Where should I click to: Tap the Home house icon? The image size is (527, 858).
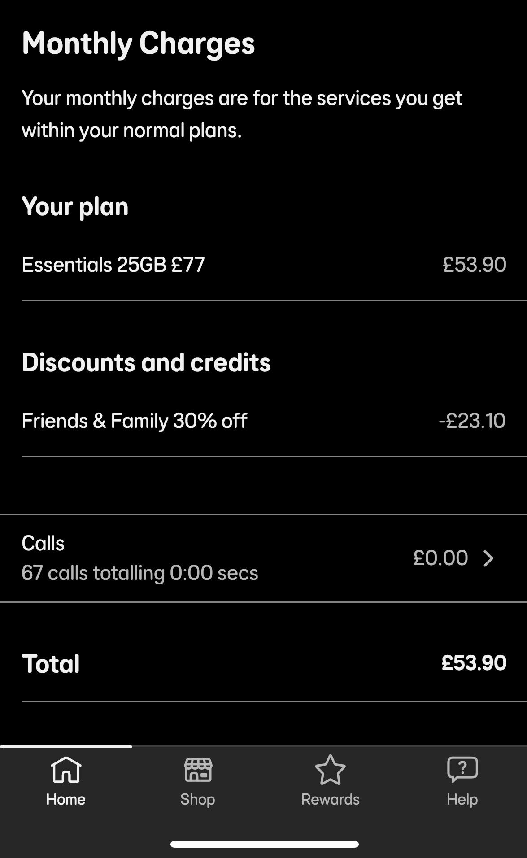click(66, 770)
